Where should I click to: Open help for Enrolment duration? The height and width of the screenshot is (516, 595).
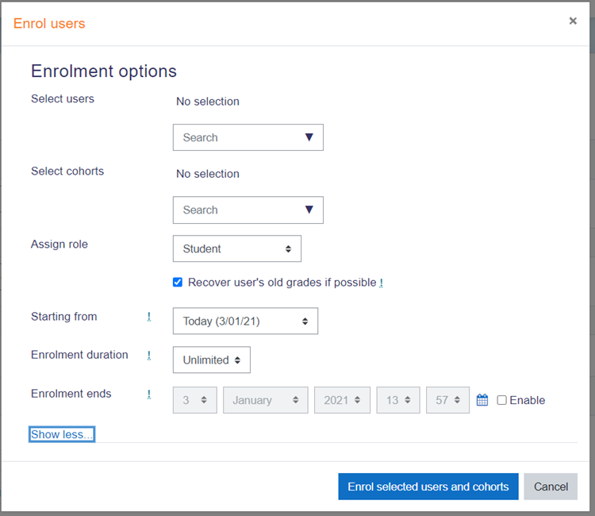148,356
